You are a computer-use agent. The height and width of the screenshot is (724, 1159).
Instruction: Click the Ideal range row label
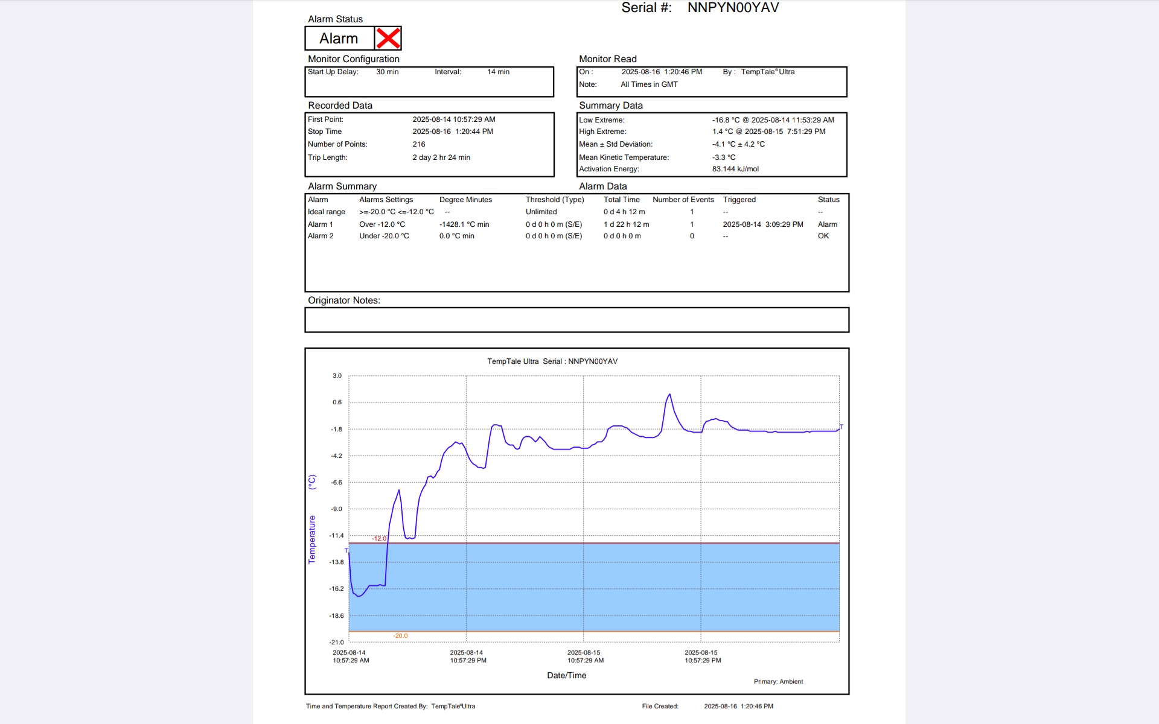pos(326,212)
